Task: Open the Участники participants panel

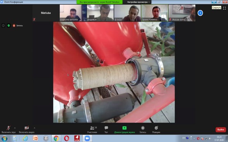Action: tap(92, 130)
